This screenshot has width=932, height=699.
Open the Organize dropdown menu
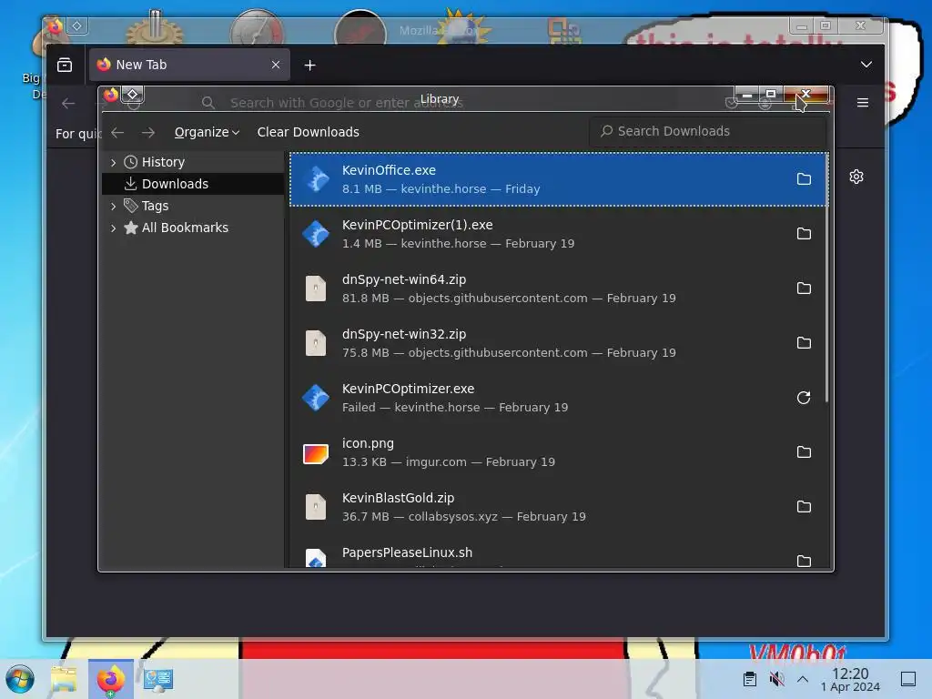click(x=207, y=132)
